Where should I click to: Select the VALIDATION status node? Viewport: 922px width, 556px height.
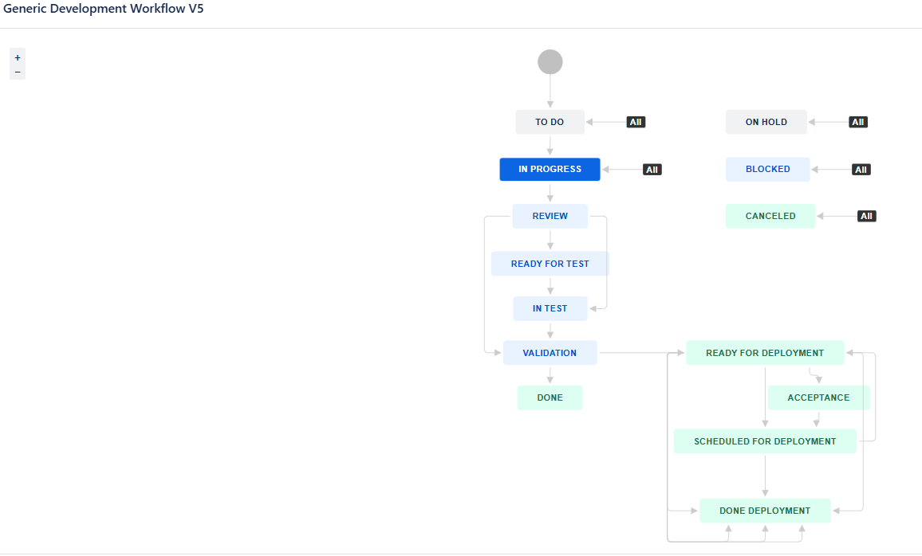coord(550,353)
